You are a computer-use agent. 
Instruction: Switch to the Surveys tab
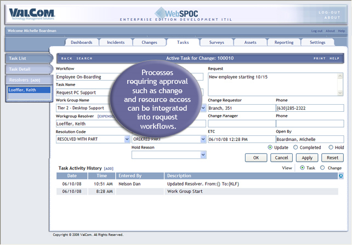tap(217, 42)
